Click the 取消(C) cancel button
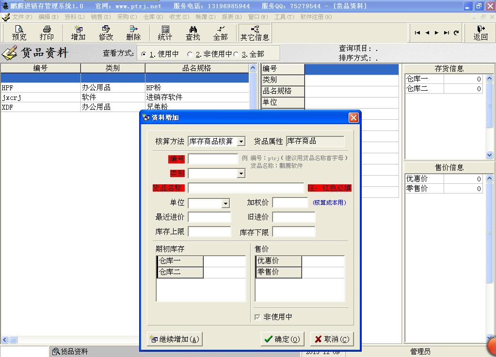The width and height of the screenshot is (496, 357). [x=332, y=339]
